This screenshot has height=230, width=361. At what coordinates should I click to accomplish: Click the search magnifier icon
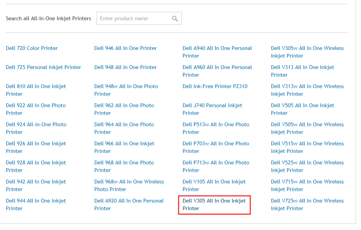(175, 19)
